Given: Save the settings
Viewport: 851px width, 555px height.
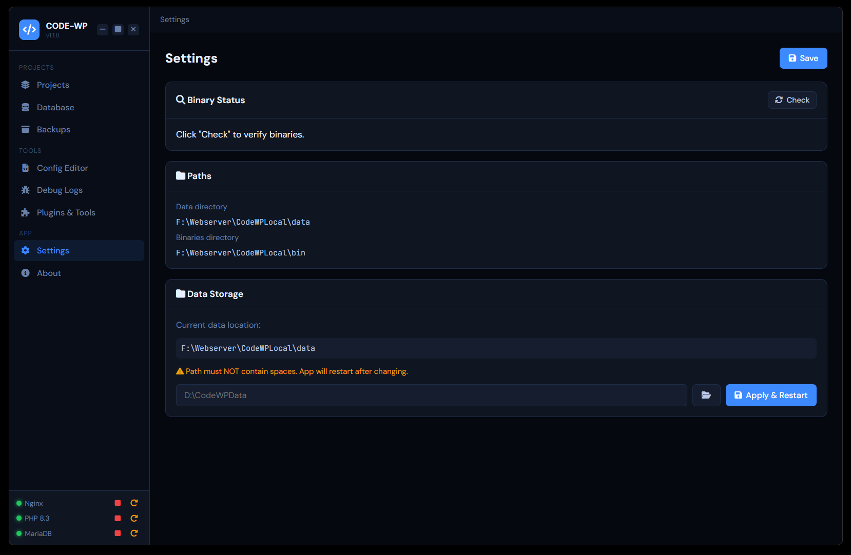Looking at the screenshot, I should [803, 58].
